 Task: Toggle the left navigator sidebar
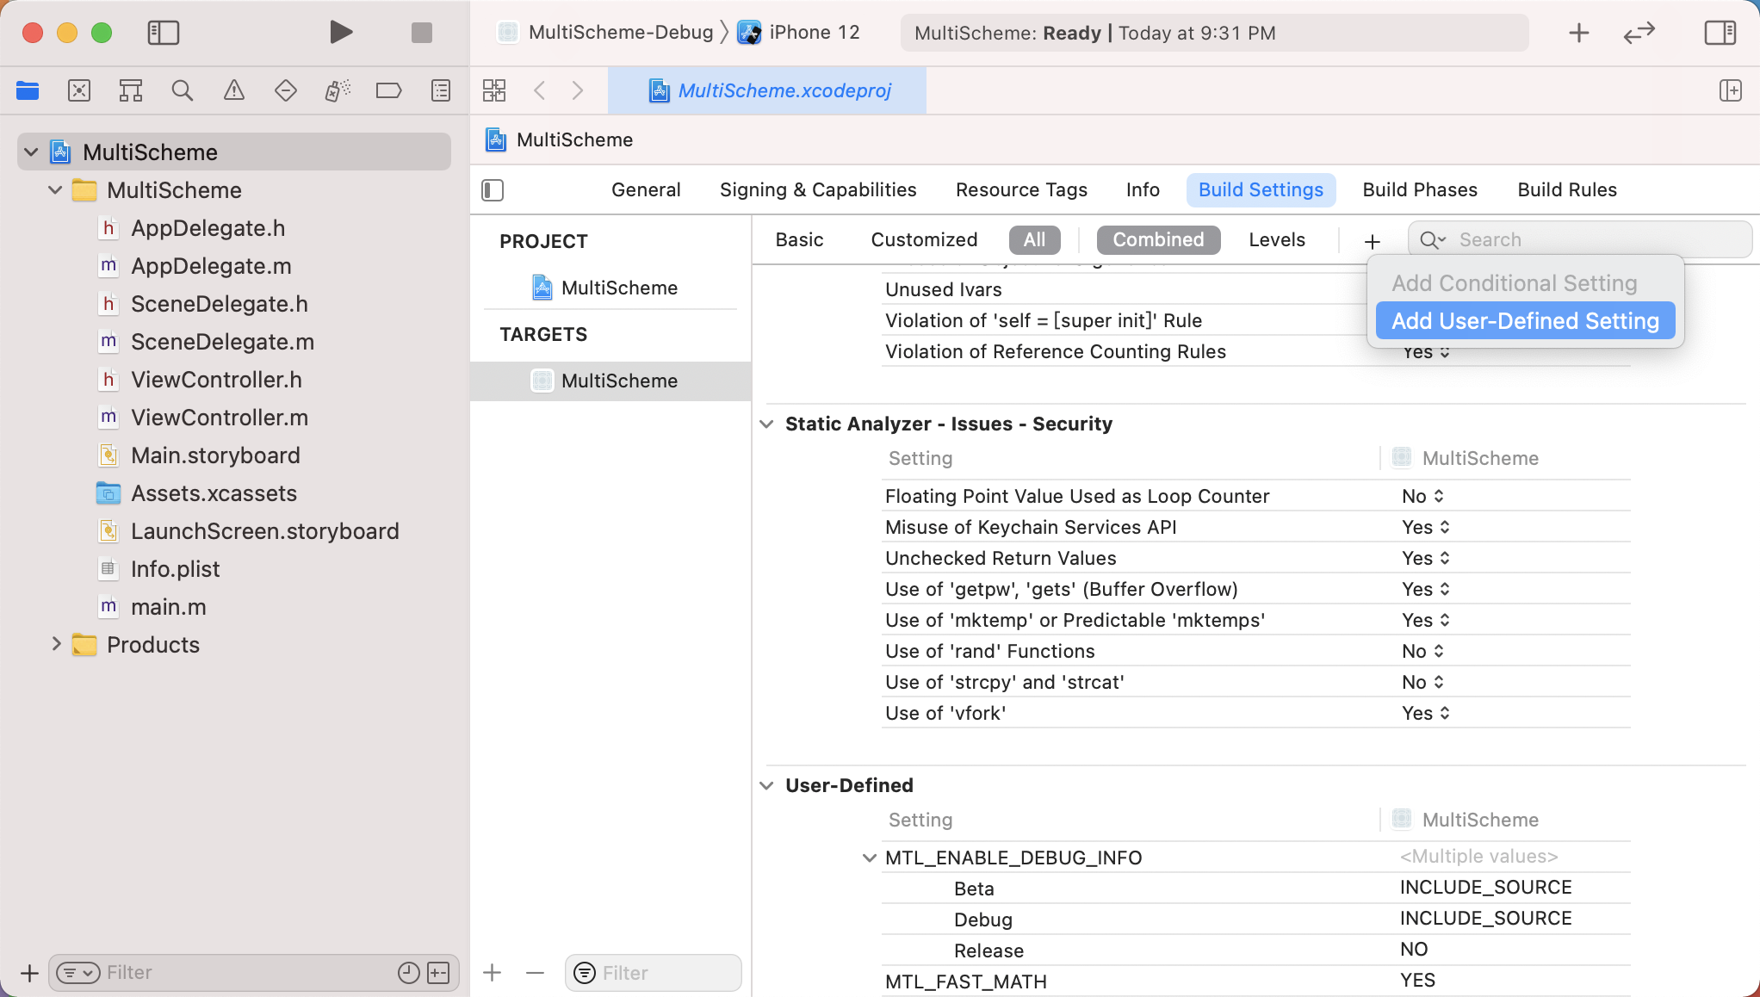(163, 33)
